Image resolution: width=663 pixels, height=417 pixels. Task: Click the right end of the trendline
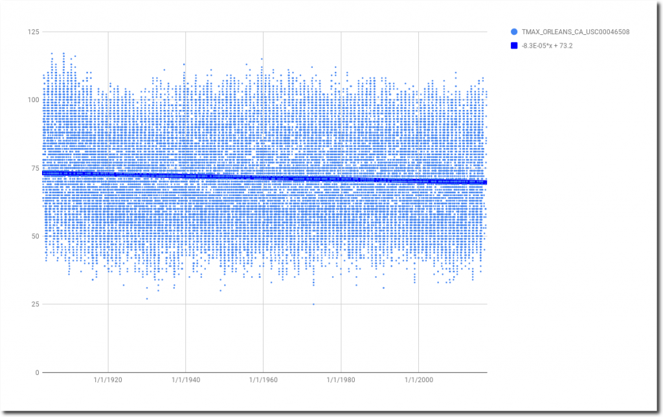pyautogui.click(x=484, y=182)
